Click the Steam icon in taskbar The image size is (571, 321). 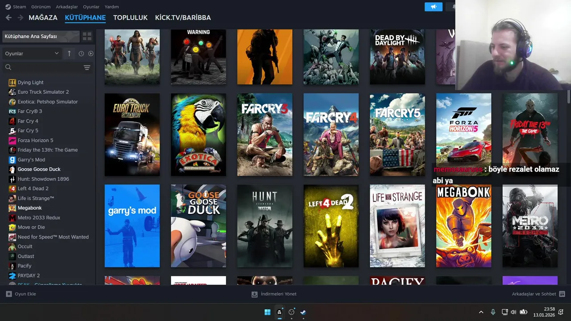pyautogui.click(x=303, y=312)
